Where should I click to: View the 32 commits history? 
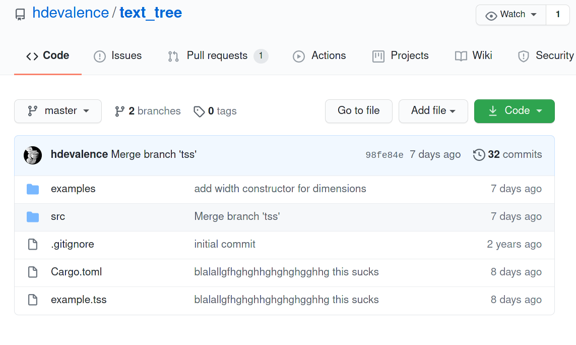click(x=515, y=154)
